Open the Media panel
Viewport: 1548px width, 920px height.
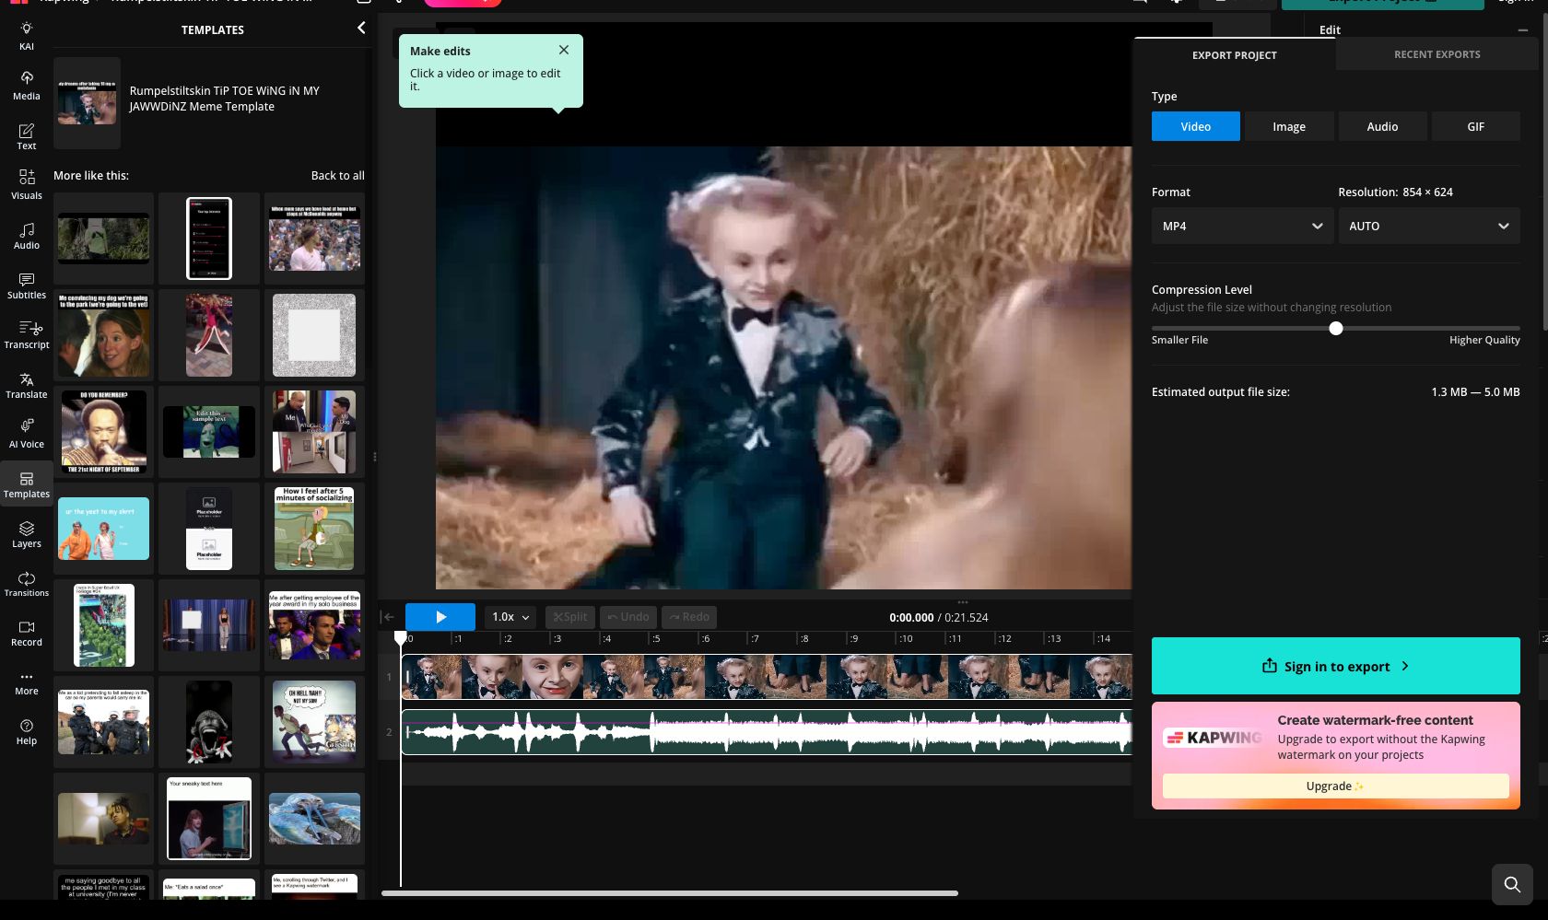[x=26, y=86]
